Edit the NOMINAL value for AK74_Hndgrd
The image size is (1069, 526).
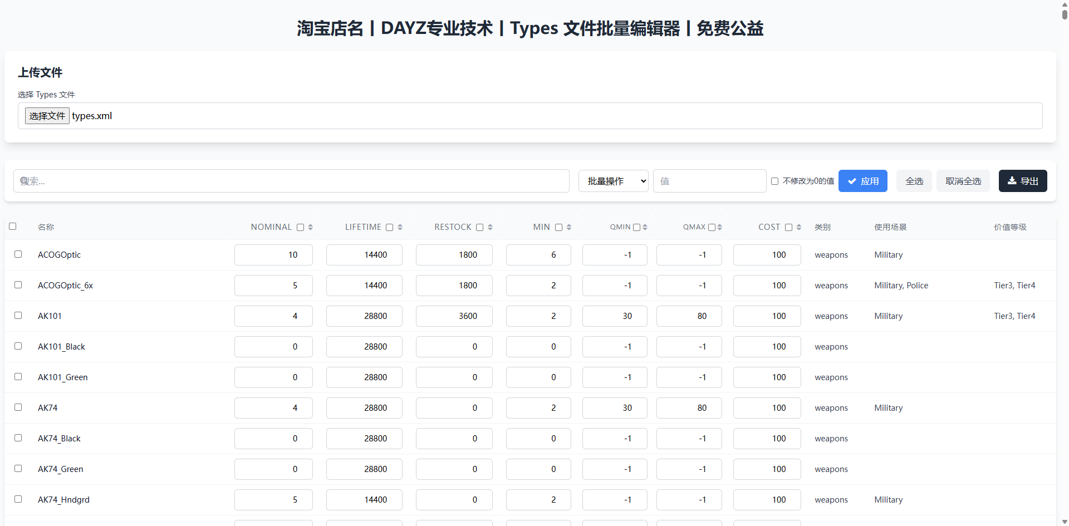click(273, 500)
